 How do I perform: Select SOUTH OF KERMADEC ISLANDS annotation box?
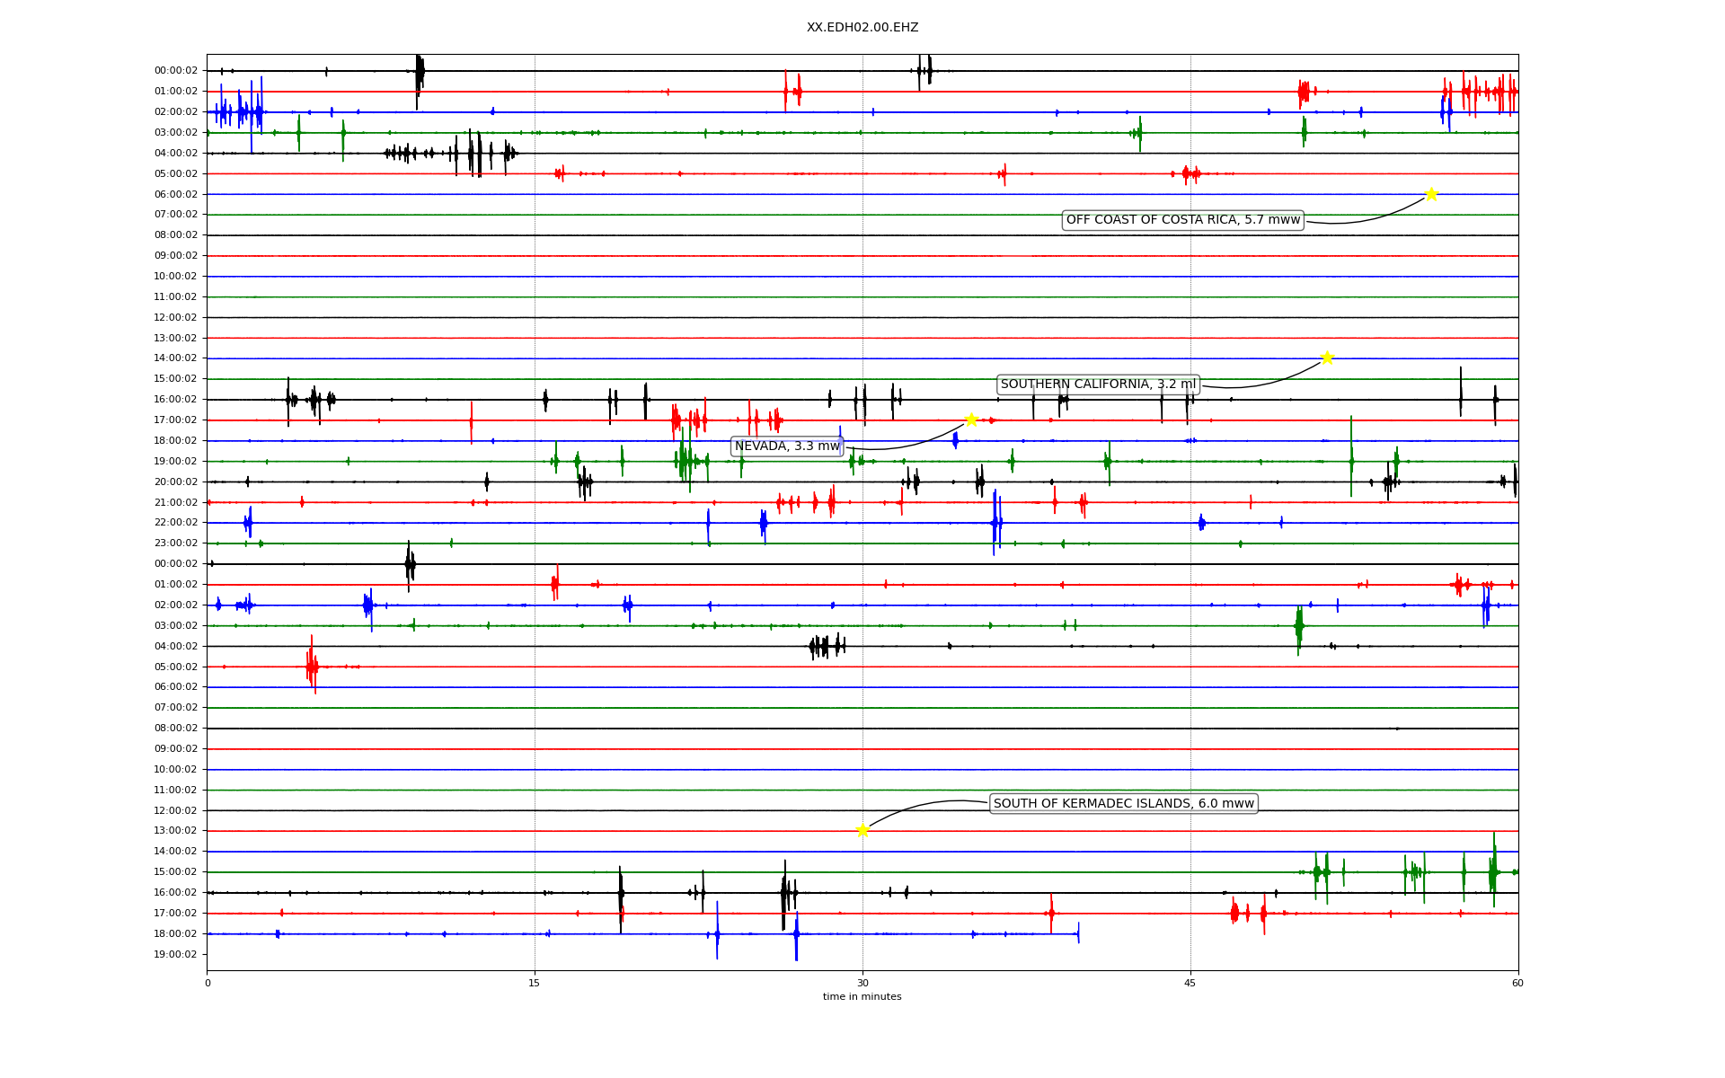click(1123, 804)
